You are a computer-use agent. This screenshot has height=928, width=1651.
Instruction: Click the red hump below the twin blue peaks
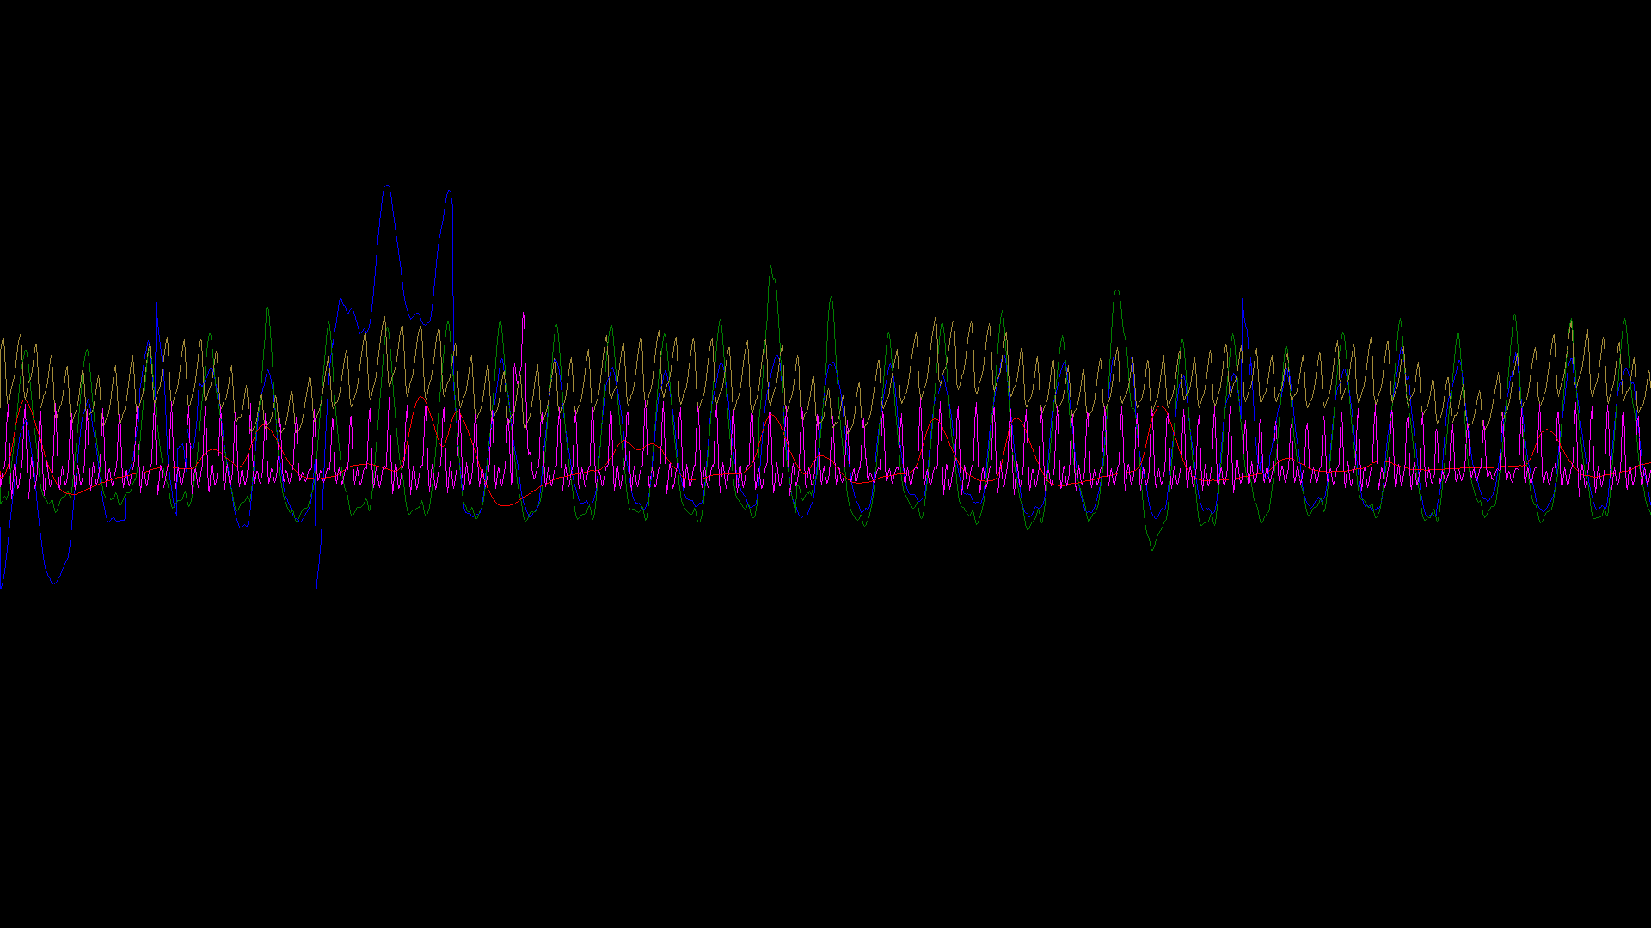(x=420, y=398)
